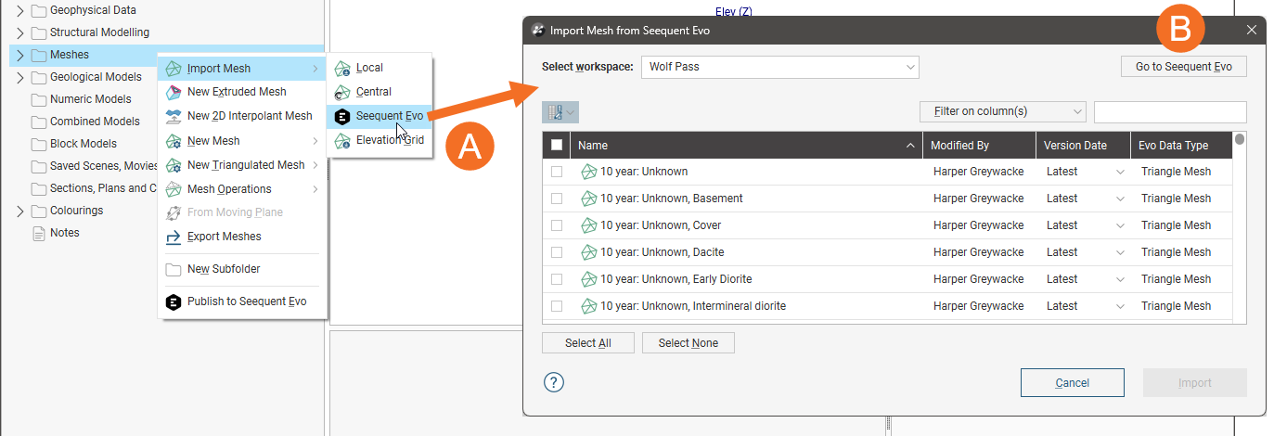Click the Meshes folder icon in project tree

point(39,55)
